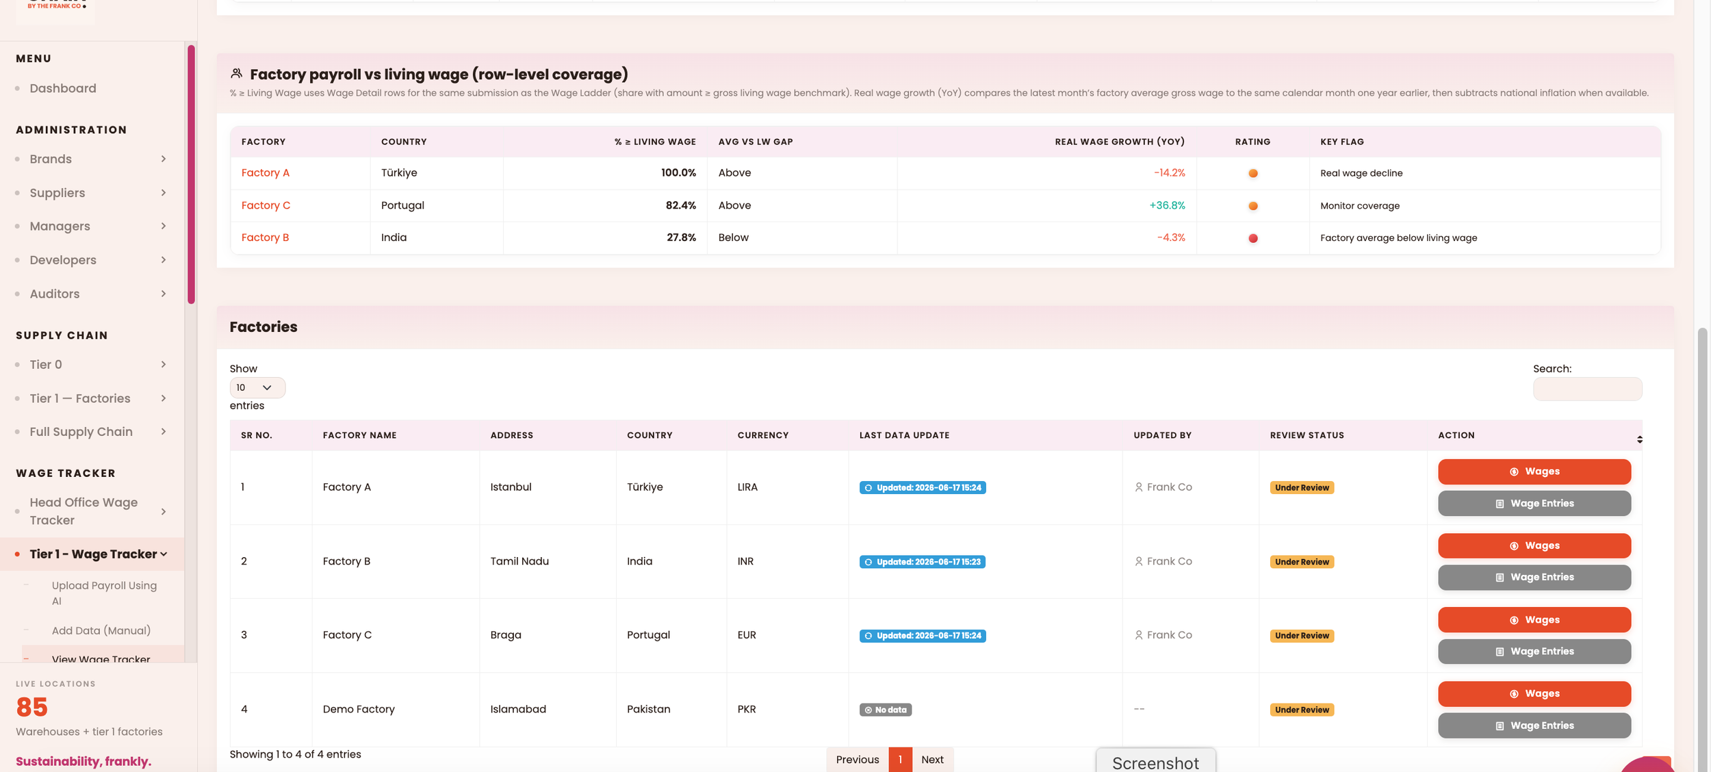This screenshot has width=1711, height=772.
Task: Collapse the Tier 1 - Wage Tracker menu
Action: point(164,554)
